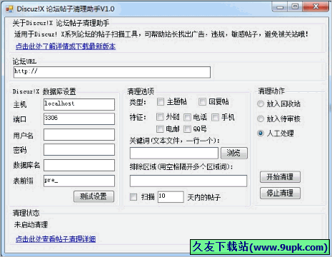Open link 点击此处了解详情或下载最新版本
332x257 pixels.
(x=66, y=46)
